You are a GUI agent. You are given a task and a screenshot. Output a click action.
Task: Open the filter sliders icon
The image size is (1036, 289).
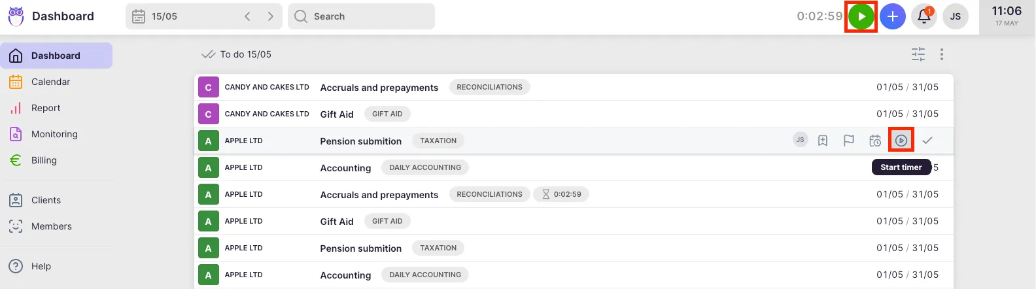pos(918,54)
